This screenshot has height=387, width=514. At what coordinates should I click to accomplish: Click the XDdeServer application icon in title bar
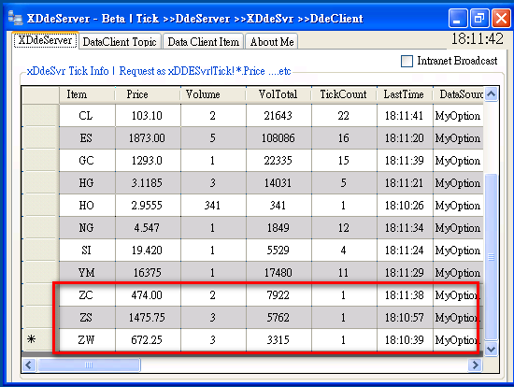pyautogui.click(x=15, y=18)
